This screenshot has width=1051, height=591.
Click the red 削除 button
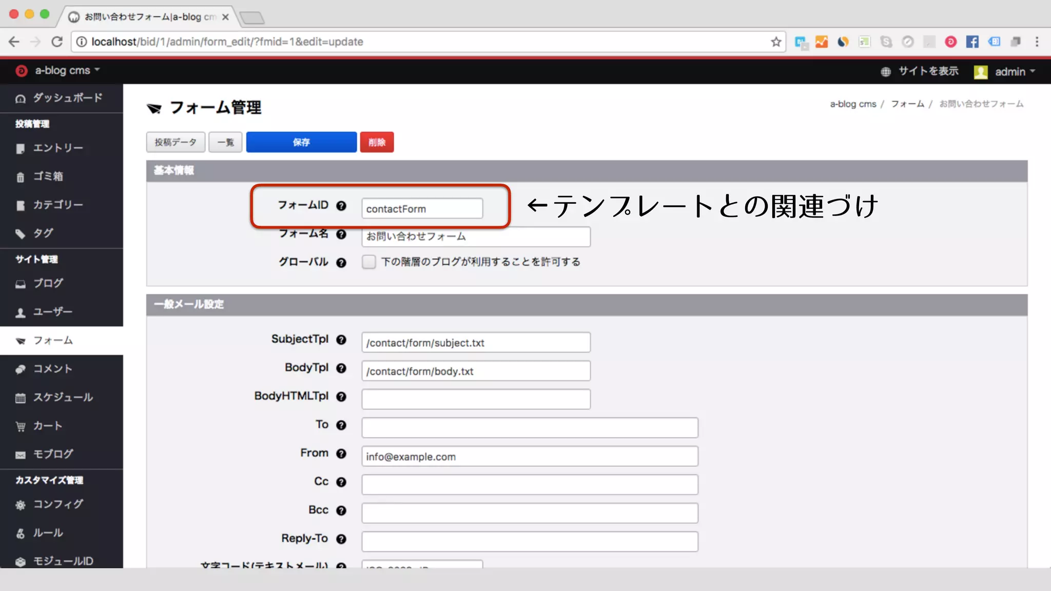point(377,142)
